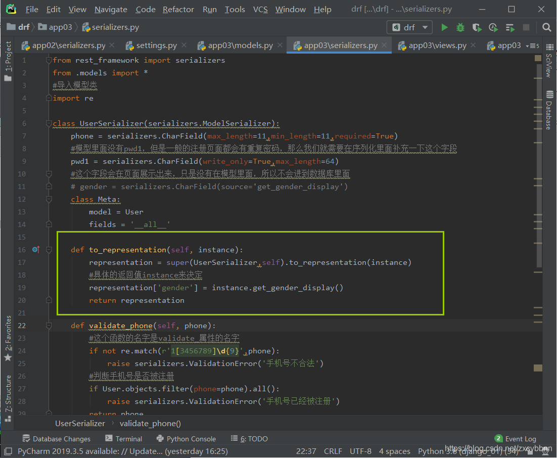This screenshot has width=557, height=458.
Task: Collapse class Meta fold marker
Action: [49, 199]
